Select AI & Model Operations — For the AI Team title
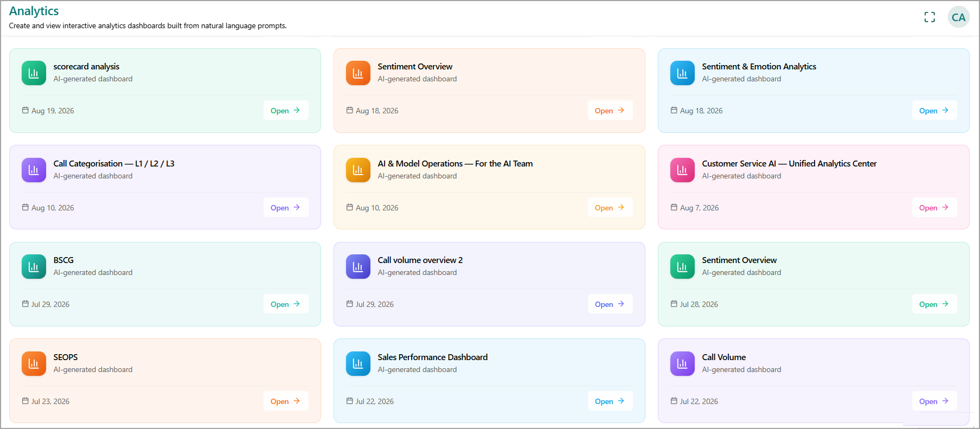This screenshot has height=429, width=980. tap(455, 164)
